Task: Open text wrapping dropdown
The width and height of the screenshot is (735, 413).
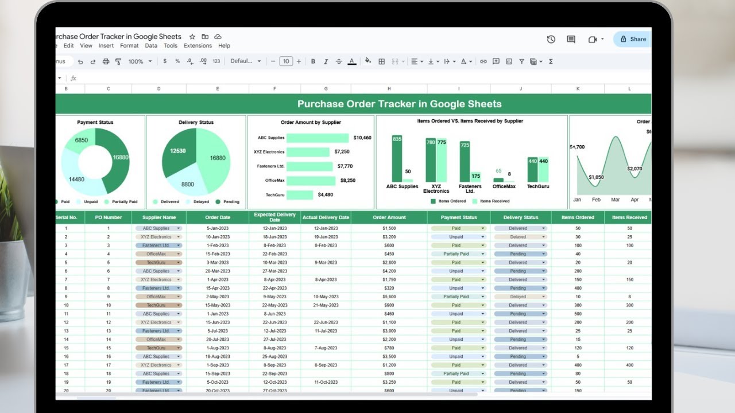Action: point(450,61)
